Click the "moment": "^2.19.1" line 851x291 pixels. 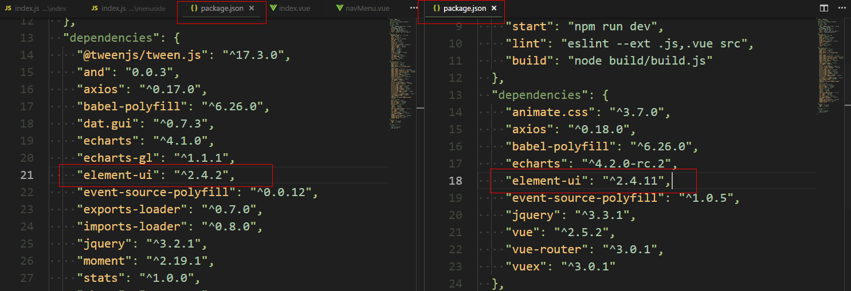(144, 261)
